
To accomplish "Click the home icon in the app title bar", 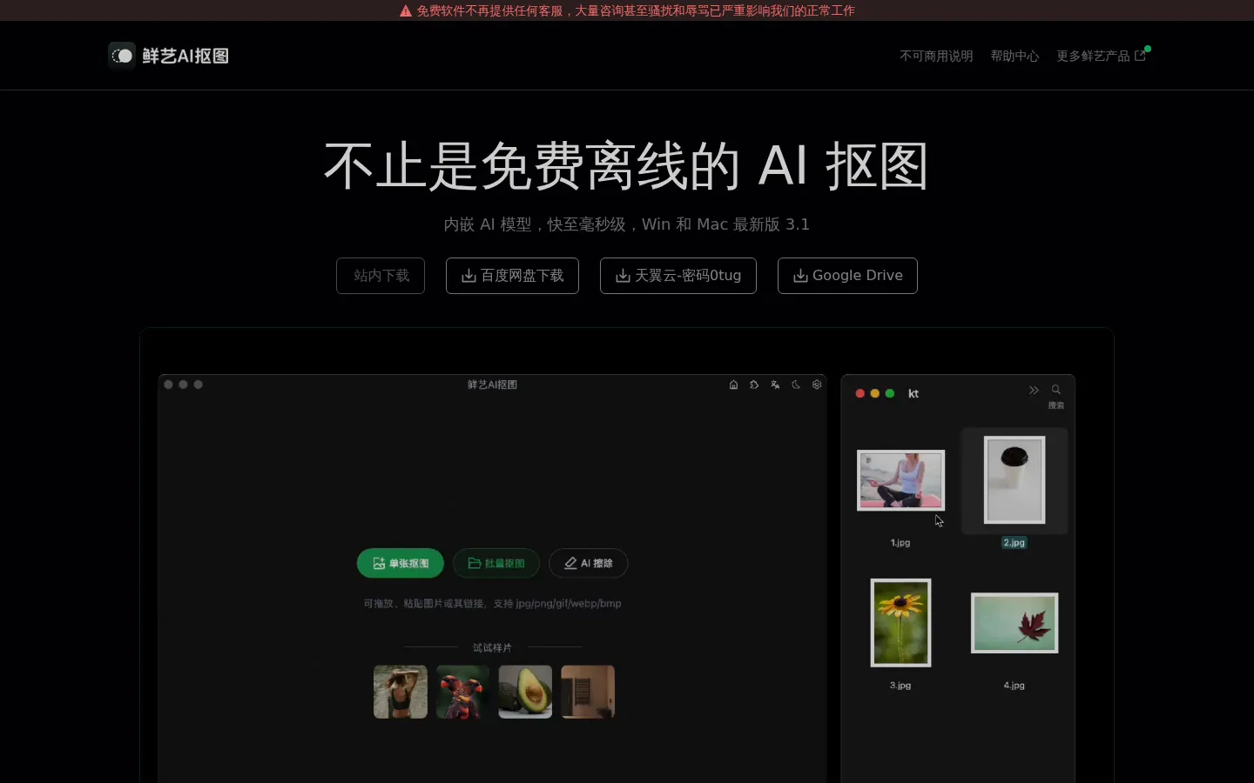I will 733,385.
